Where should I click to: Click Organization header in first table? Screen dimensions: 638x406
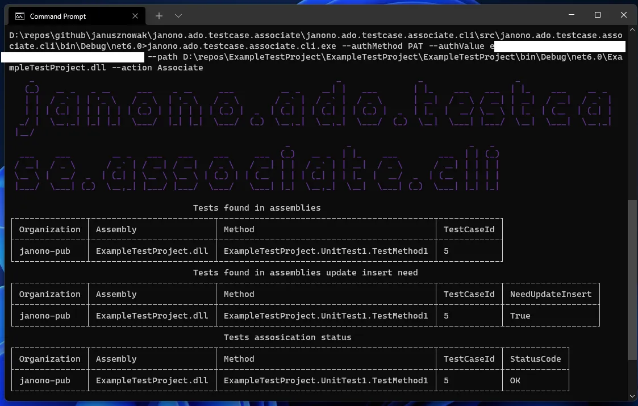pos(49,229)
